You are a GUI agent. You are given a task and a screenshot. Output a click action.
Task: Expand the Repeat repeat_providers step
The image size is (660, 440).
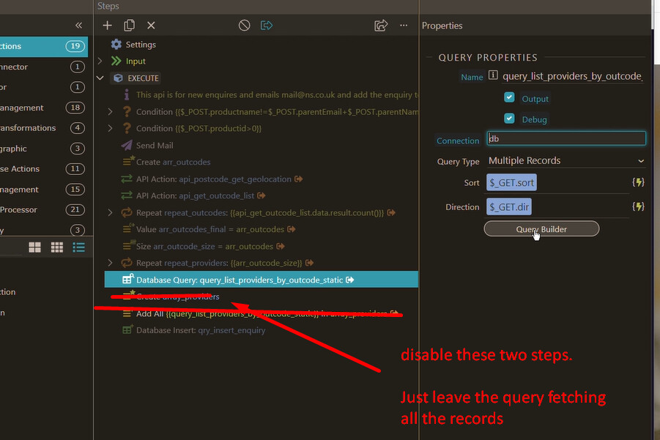110,263
